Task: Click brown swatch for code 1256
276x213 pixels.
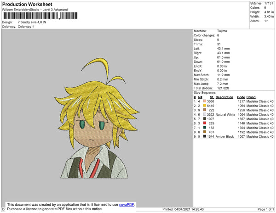Action: tap(205, 110)
